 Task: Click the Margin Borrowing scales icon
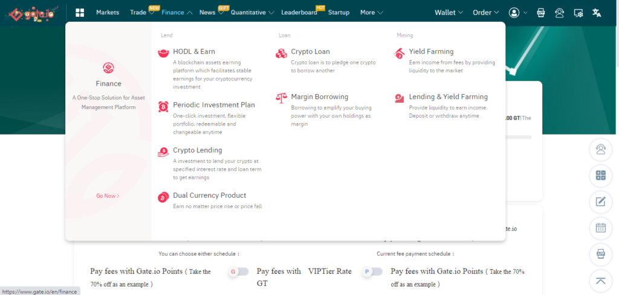click(282, 98)
